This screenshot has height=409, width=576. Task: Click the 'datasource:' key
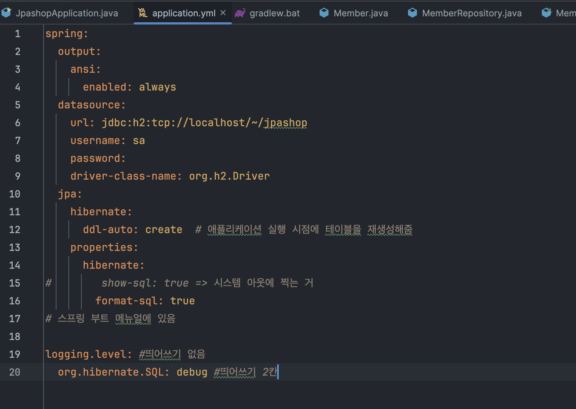pos(92,105)
